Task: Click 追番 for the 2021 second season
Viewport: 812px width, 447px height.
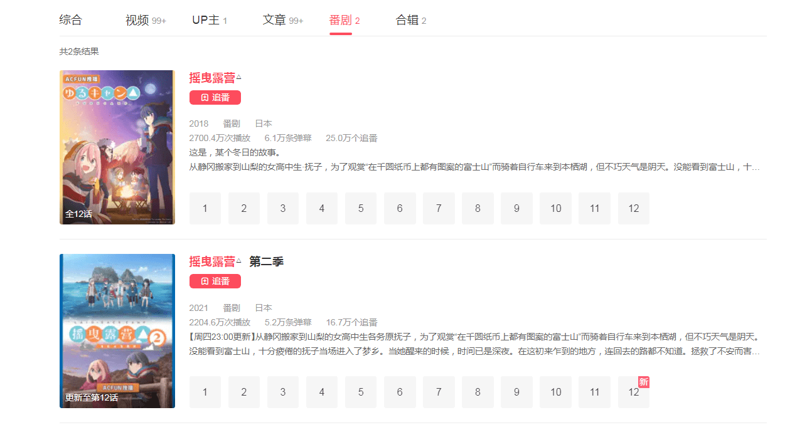Action: (x=215, y=281)
